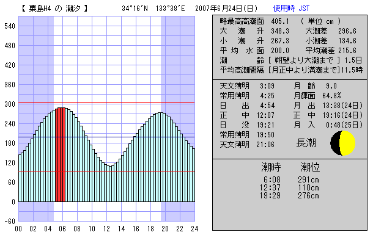Click the tide time 6:08
Screen dimensions: 373x235
click(272, 179)
